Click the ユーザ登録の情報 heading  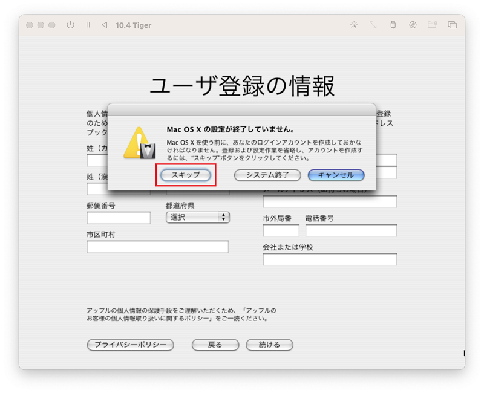click(242, 85)
